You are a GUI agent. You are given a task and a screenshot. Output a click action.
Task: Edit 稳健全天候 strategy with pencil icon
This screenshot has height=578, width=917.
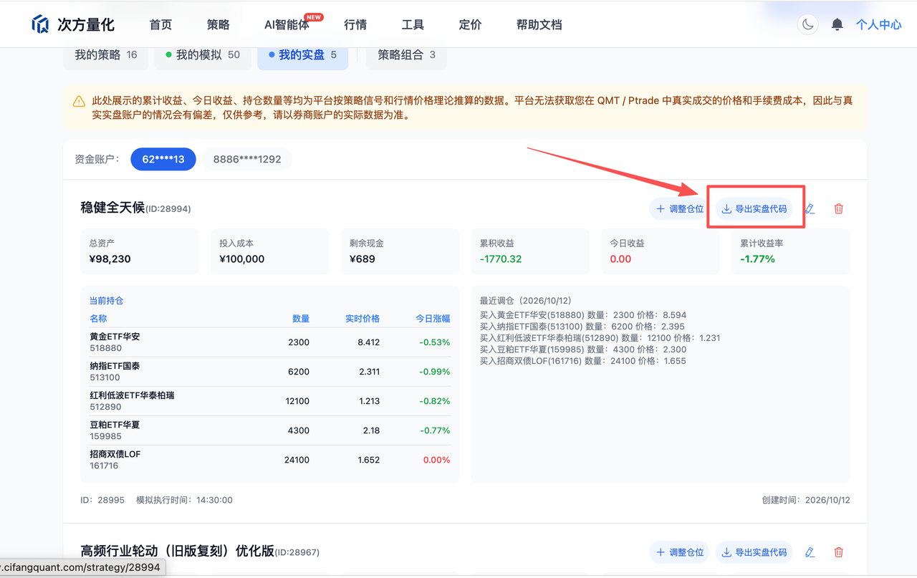click(x=810, y=209)
